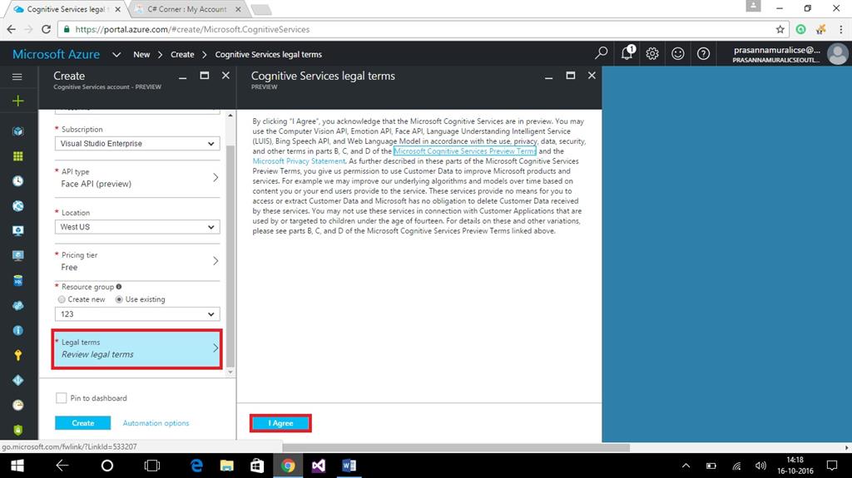The image size is (852, 478).
Task: Open the key icon in sidebar
Action: [18, 355]
